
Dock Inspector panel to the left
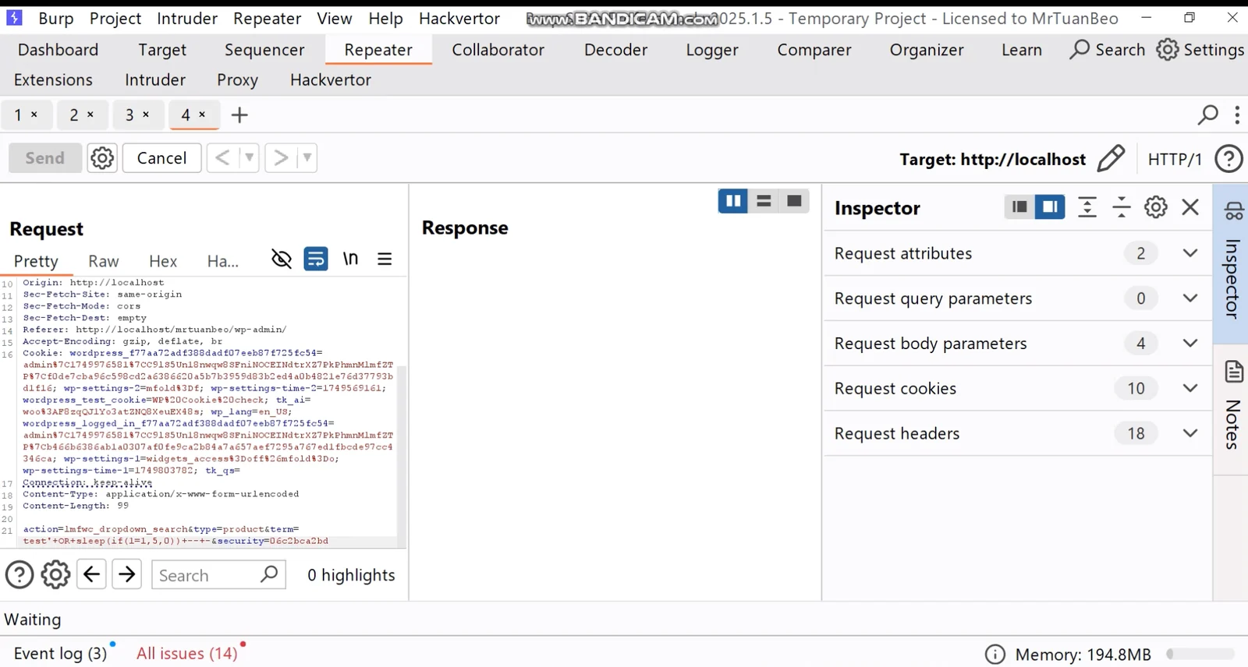pos(1019,207)
